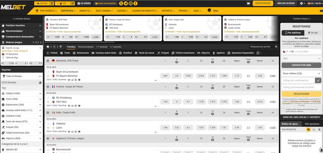Select Un clic registration option
The image size is (323, 153).
coord(313,33)
